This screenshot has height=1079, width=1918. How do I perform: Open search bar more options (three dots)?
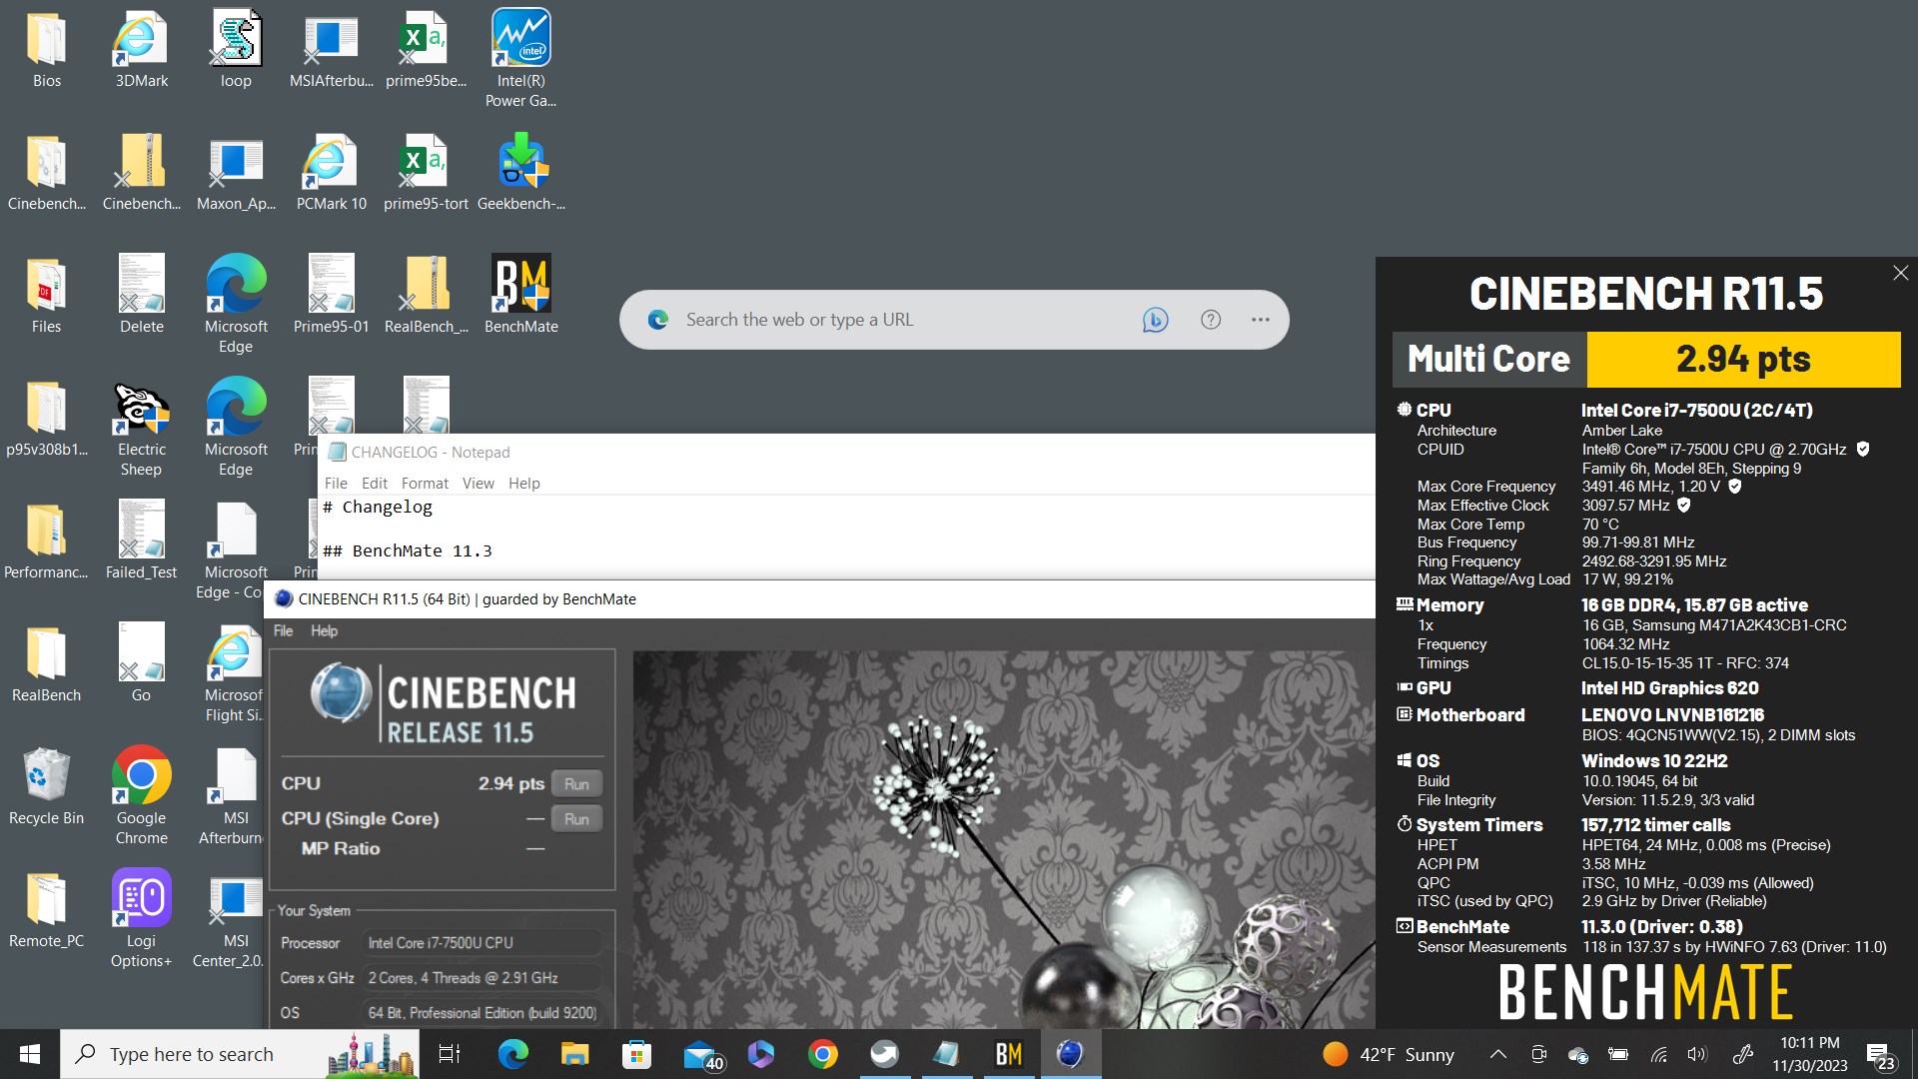pyautogui.click(x=1261, y=320)
